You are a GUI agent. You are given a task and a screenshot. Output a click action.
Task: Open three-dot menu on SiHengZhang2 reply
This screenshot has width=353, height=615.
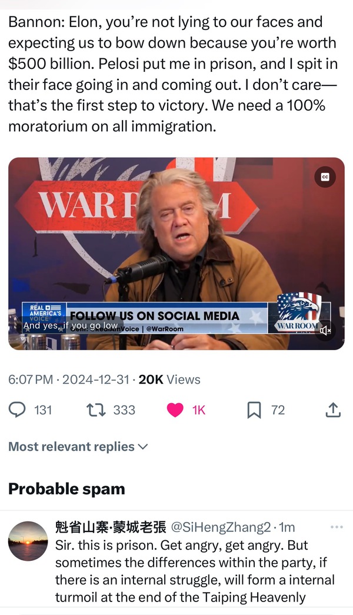(x=337, y=527)
